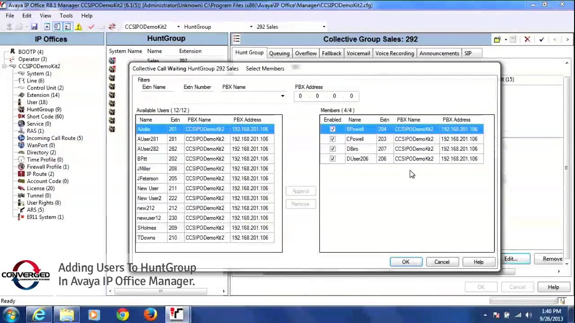Open the Tools menu
The image size is (575, 323).
pyautogui.click(x=66, y=16)
